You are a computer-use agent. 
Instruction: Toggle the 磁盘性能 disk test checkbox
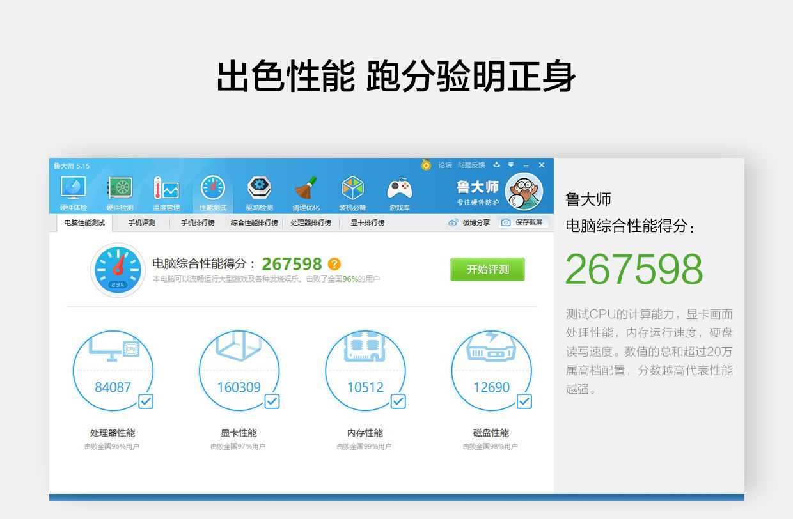pyautogui.click(x=524, y=401)
